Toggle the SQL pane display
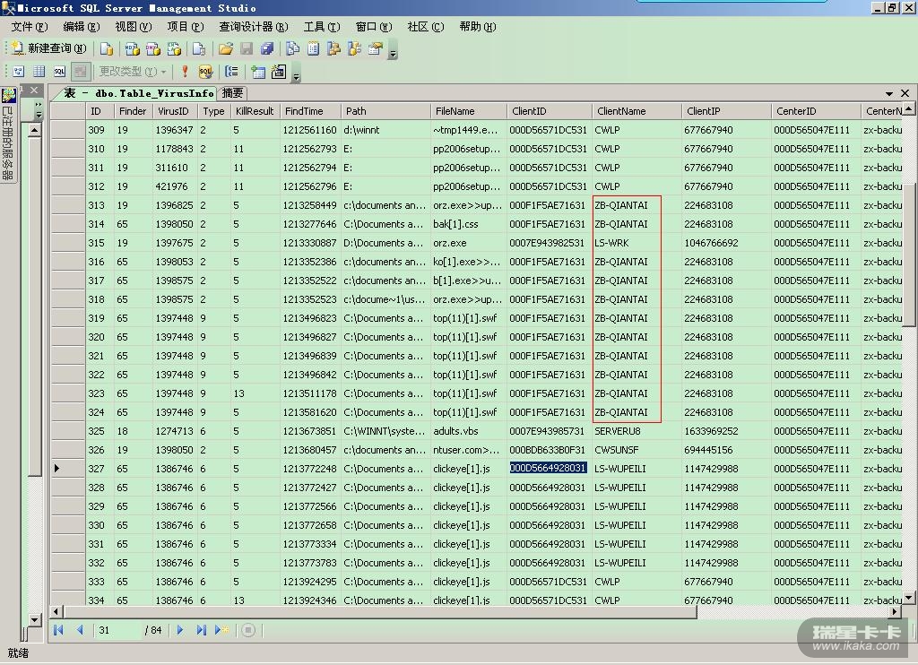The height and width of the screenshot is (665, 918). coord(59,72)
